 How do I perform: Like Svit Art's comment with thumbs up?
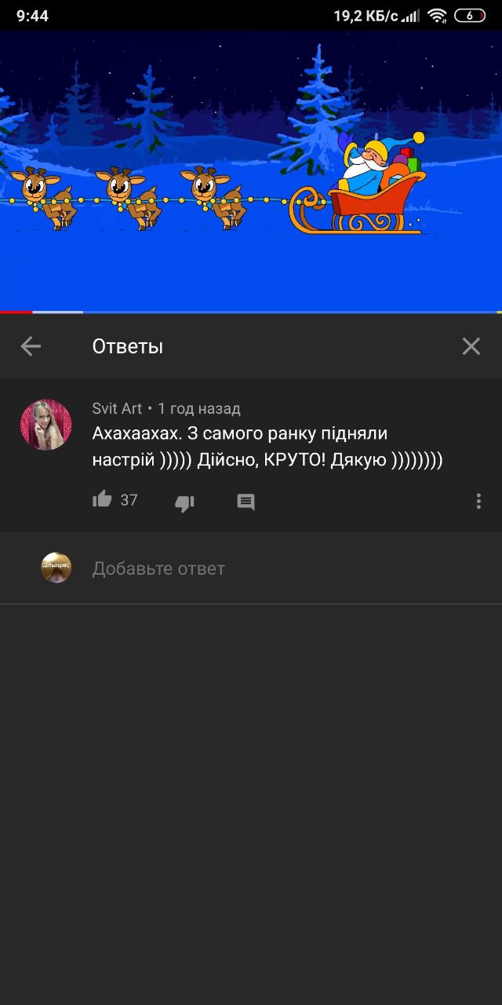(103, 500)
